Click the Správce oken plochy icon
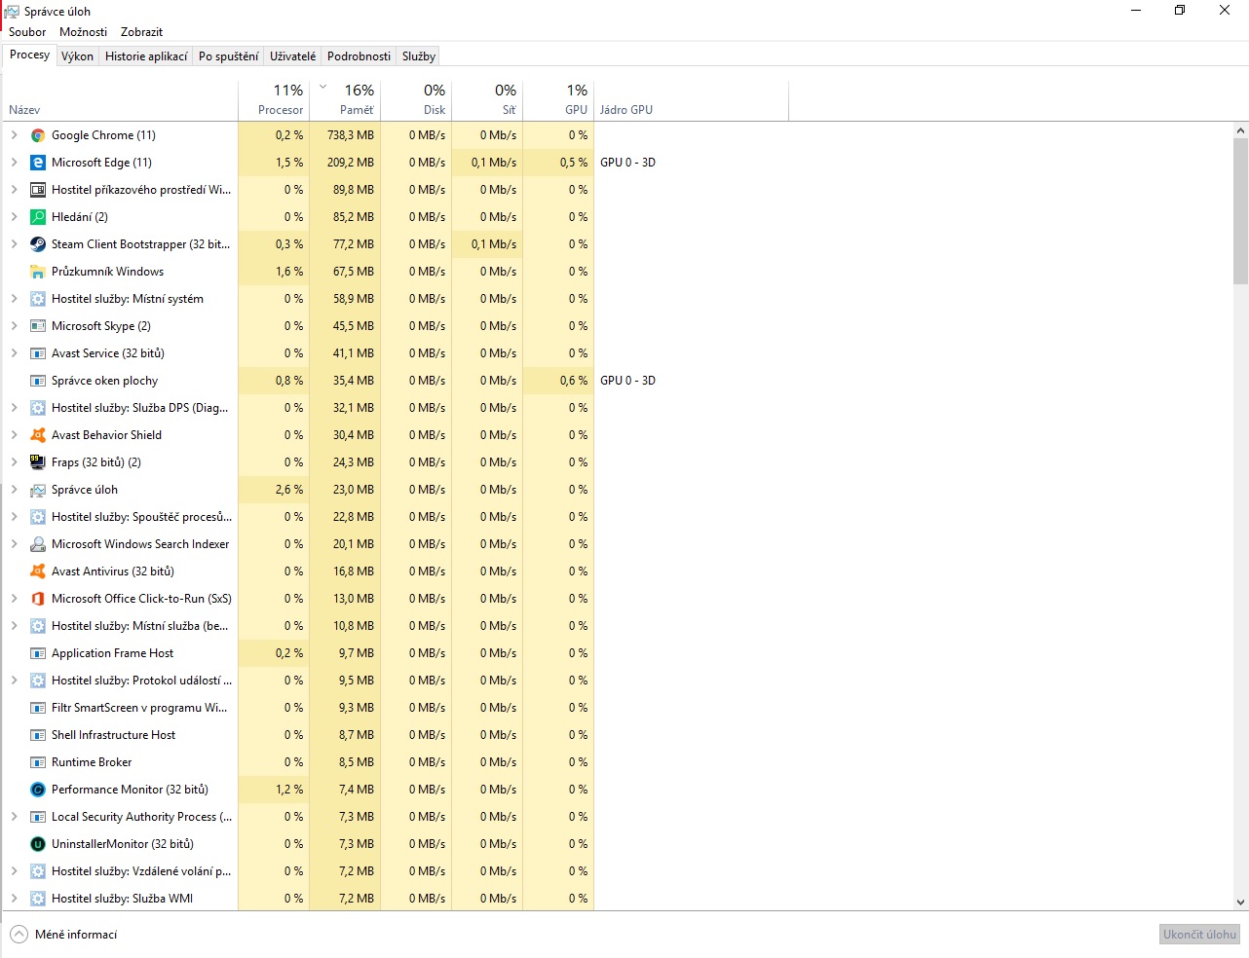Screen dimensions: 1249x958 pos(38,381)
